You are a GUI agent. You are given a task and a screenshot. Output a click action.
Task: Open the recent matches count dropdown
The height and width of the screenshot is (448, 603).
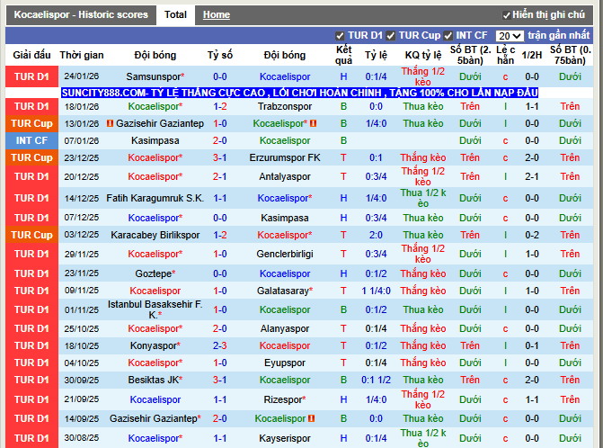[x=510, y=36]
